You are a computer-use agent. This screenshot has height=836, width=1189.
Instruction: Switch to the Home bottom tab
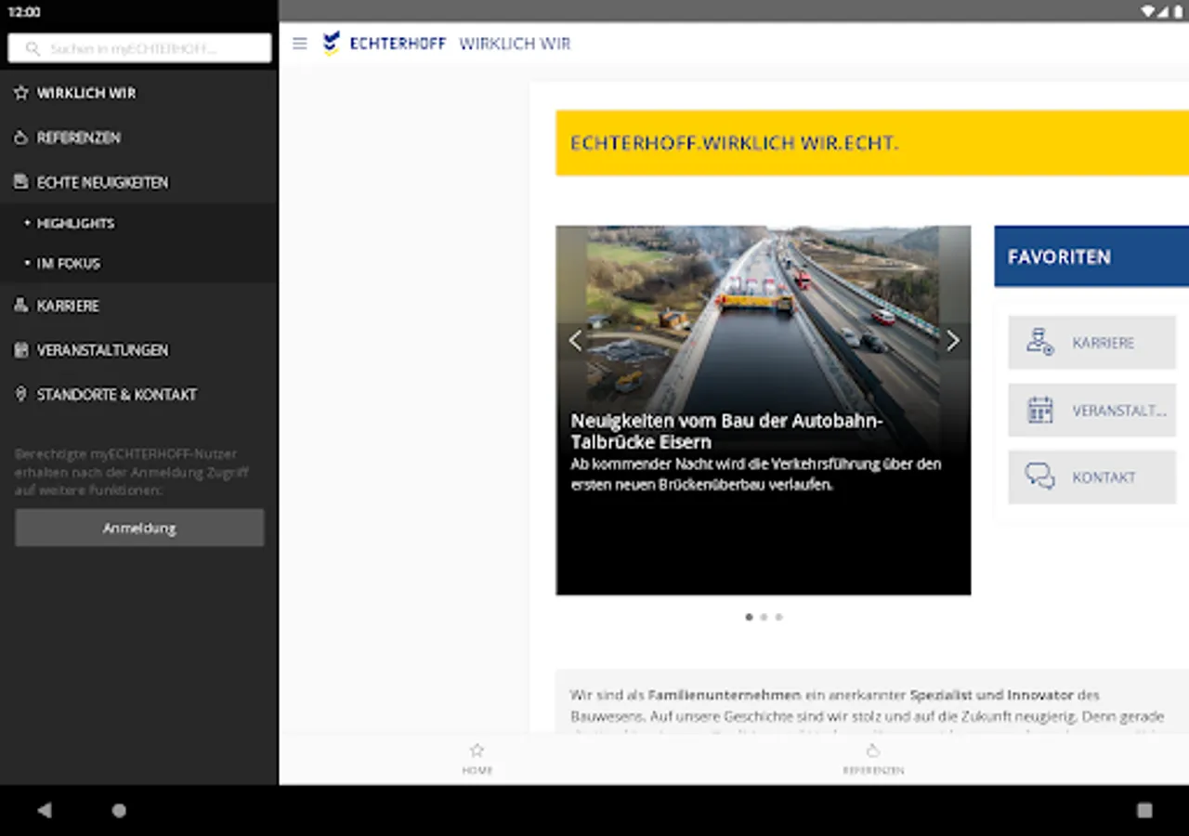click(x=477, y=759)
